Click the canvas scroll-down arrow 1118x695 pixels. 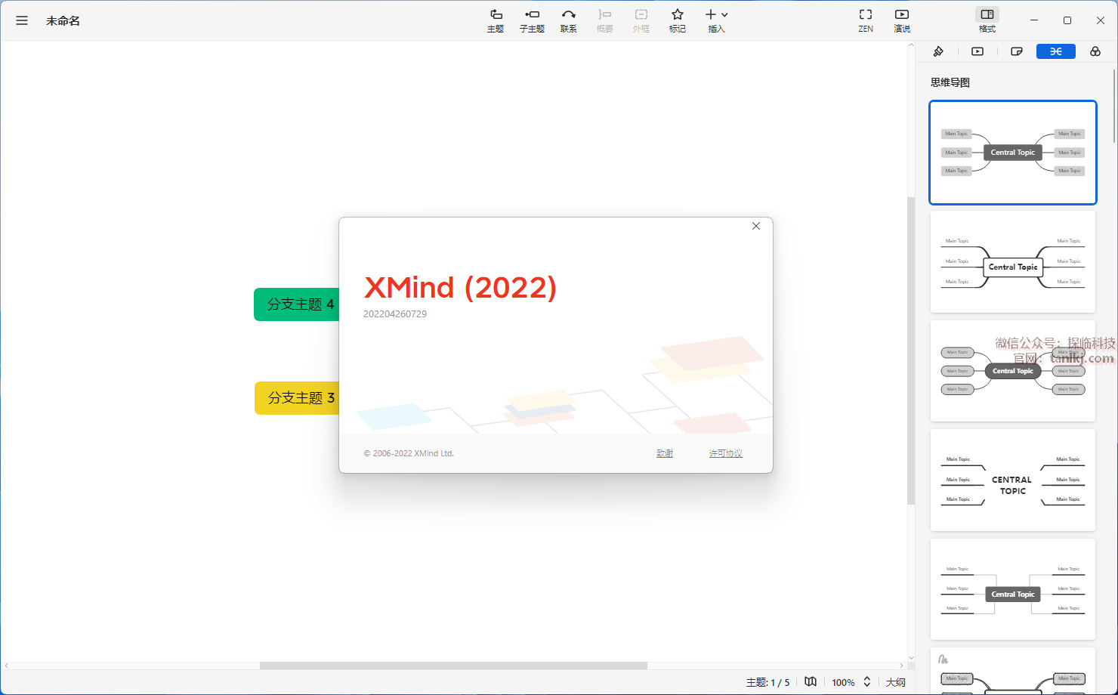[911, 658]
